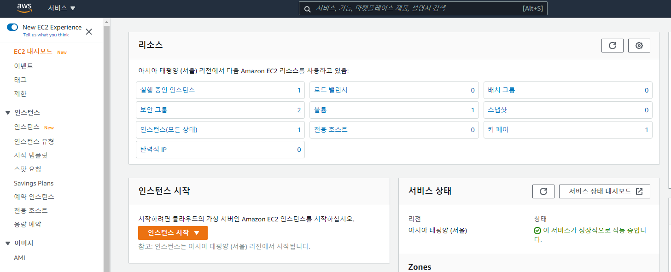The height and width of the screenshot is (272, 671).
Task: Open 리소스 panel gear settings
Action: click(x=639, y=45)
